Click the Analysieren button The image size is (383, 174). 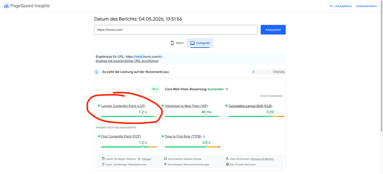click(273, 30)
